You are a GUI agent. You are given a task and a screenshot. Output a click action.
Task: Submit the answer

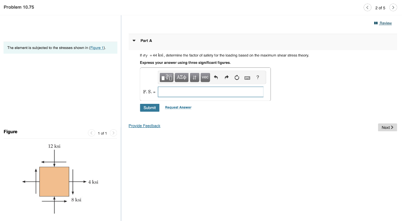150,108
